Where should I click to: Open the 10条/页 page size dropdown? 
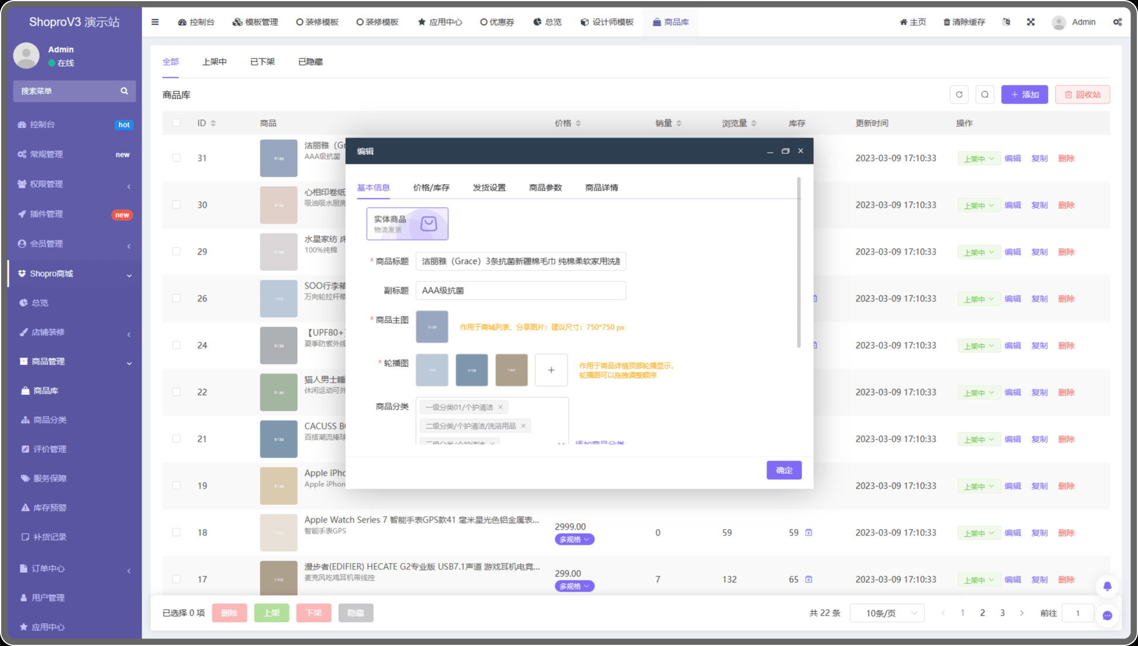(886, 613)
